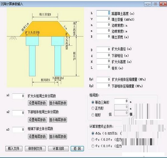The height and width of the screenshot is (158, 167).
Task: Focus the Ep1 扩大头桩体压缩模量 input field
Action: 103,80
